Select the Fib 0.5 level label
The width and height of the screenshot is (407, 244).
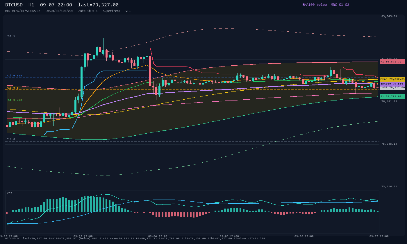(x=13, y=88)
